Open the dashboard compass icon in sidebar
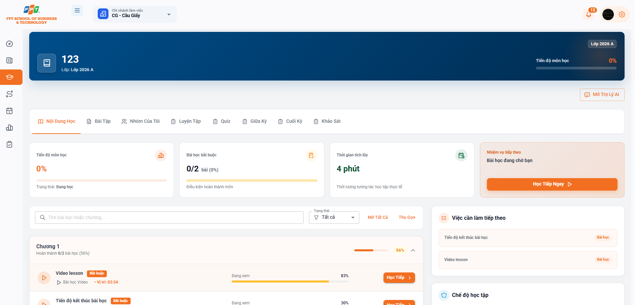 pyautogui.click(x=9, y=44)
